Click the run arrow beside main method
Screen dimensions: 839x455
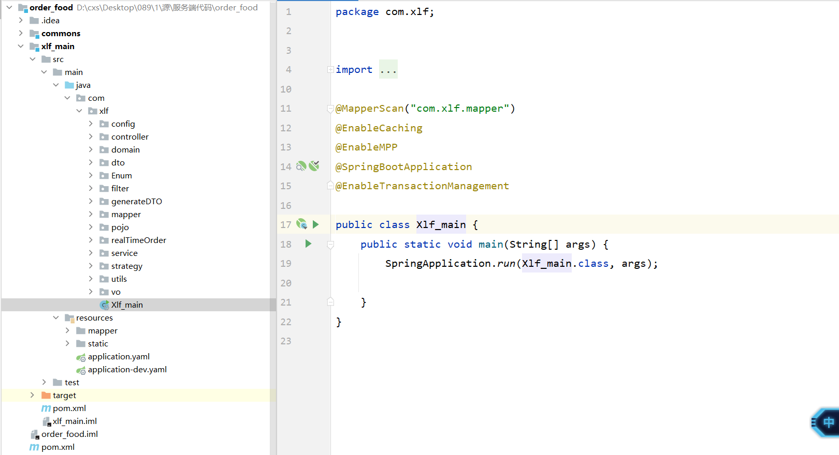pyautogui.click(x=308, y=244)
